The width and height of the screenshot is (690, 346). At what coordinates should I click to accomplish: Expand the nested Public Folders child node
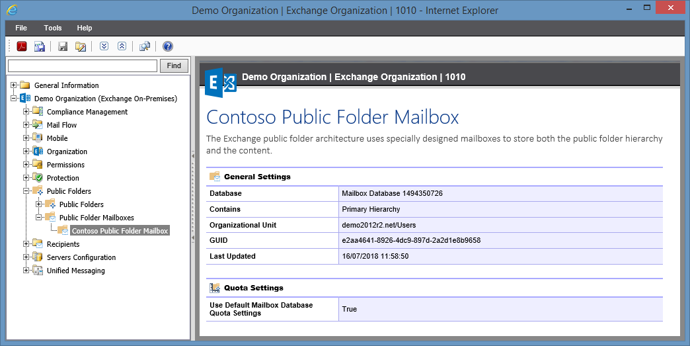(39, 204)
